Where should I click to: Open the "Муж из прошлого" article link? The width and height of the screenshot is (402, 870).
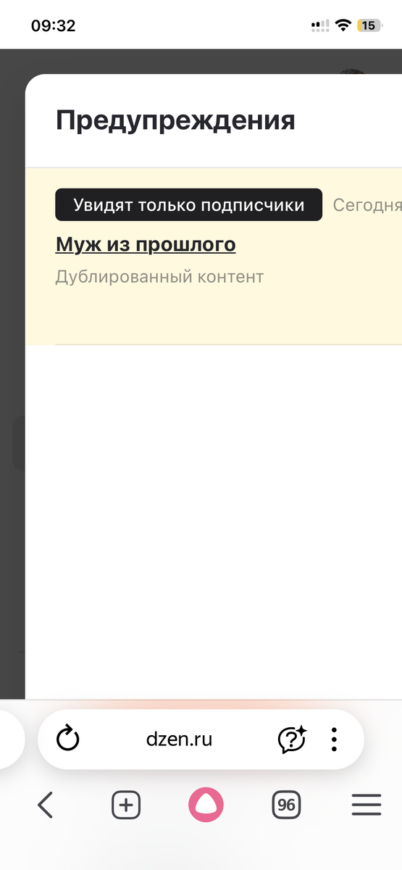pos(146,244)
